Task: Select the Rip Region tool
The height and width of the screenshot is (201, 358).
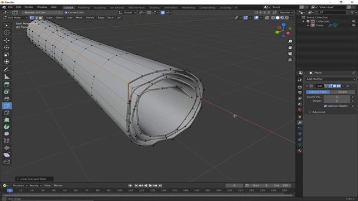Action: (7, 162)
